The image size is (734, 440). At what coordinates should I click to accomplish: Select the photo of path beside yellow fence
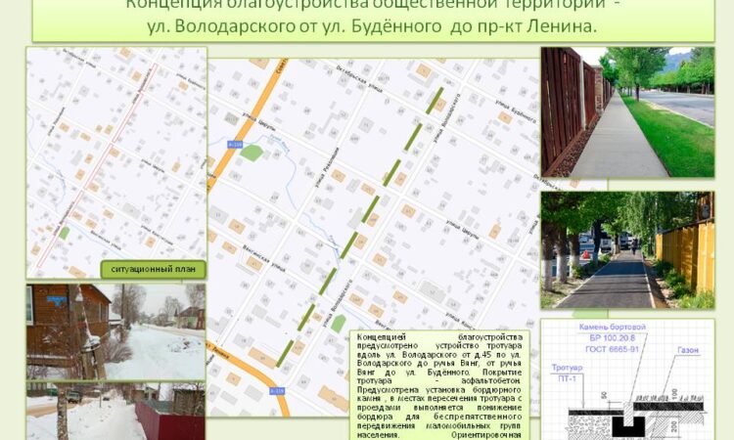point(627,249)
